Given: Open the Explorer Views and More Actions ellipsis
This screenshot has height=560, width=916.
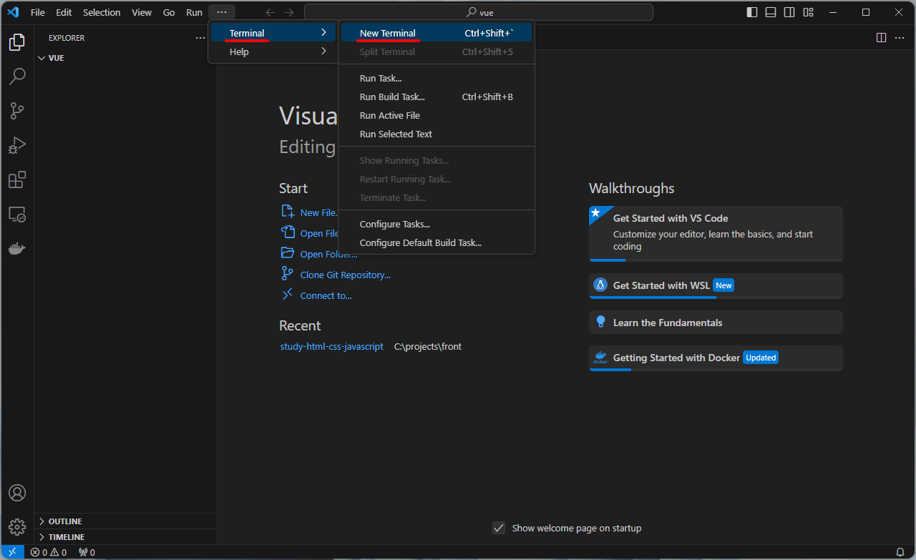Looking at the screenshot, I should coord(200,38).
